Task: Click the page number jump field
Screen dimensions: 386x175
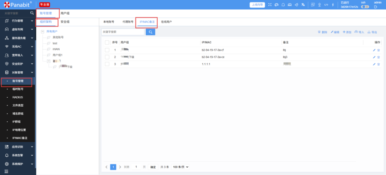Action: (136, 167)
